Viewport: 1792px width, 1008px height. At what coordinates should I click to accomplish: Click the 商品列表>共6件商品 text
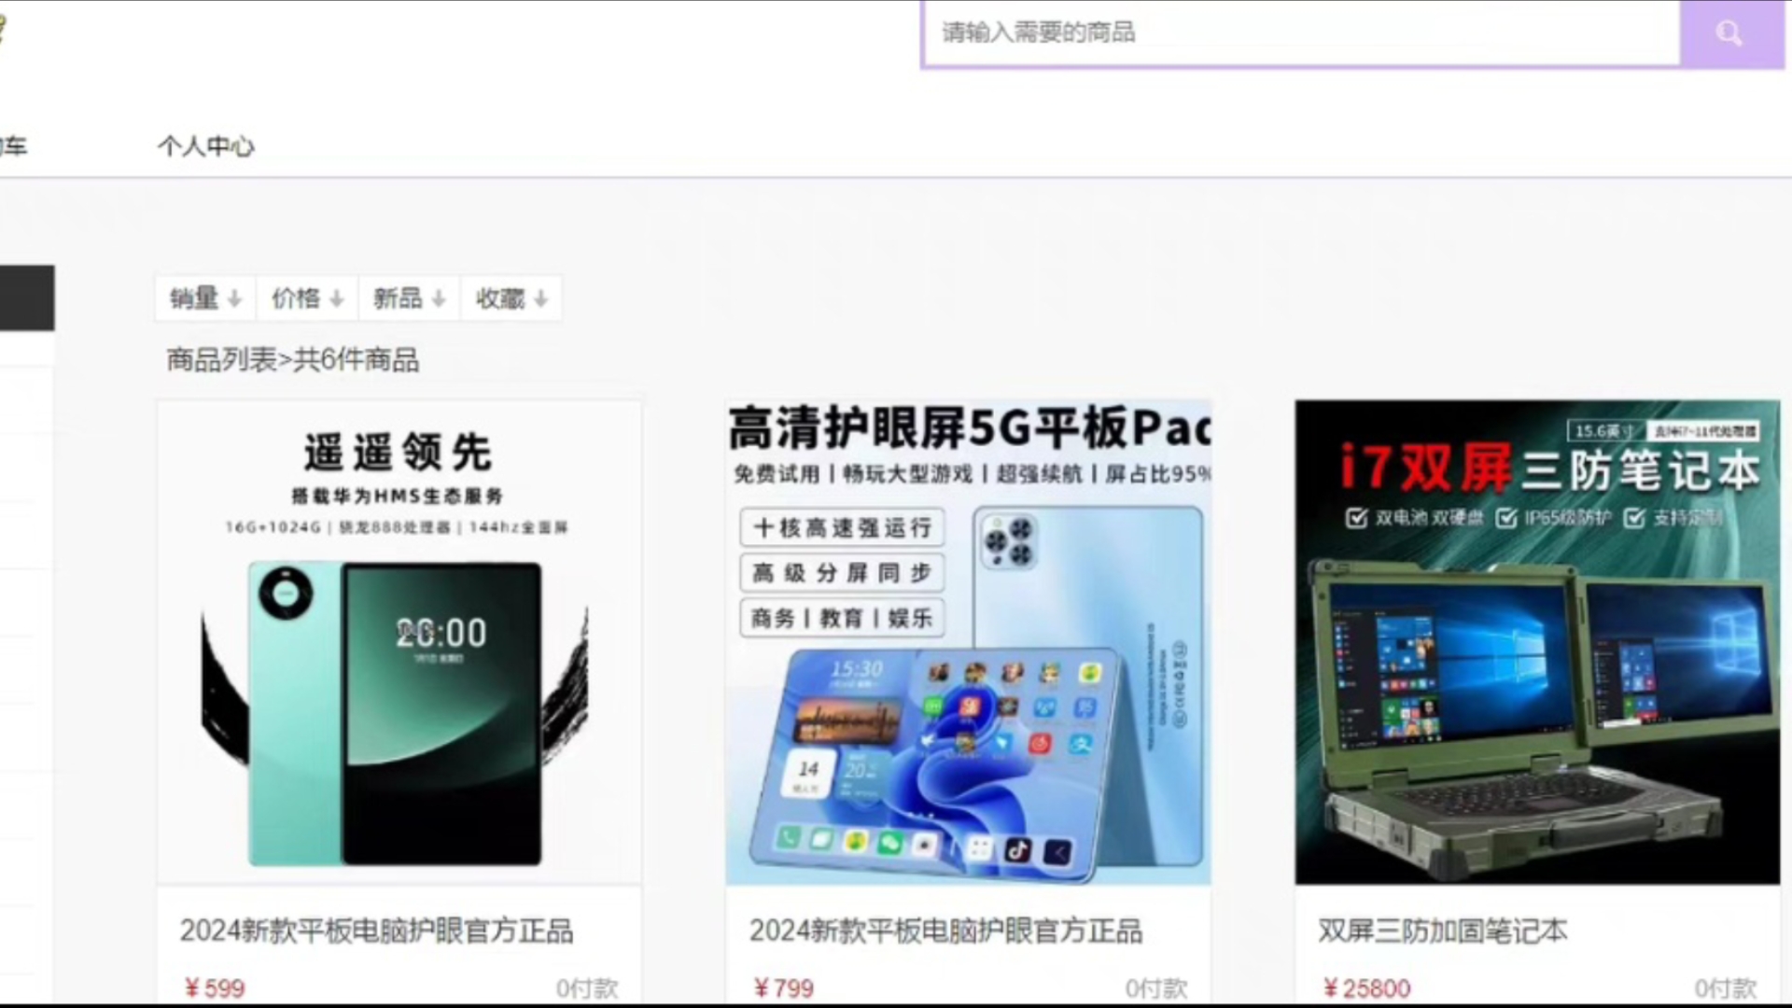(x=293, y=360)
